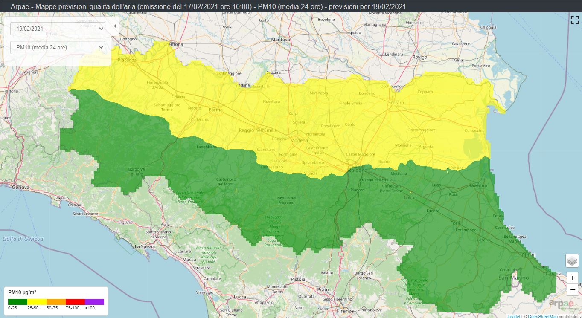Click the Reggio nell'Emilia label
Image resolution: width=582 pixels, height=318 pixels.
[258, 130]
